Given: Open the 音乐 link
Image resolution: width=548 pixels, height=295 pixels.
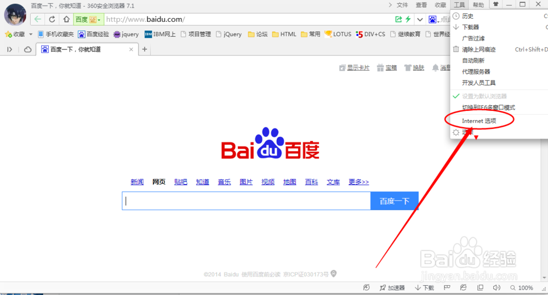Looking at the screenshot, I should click(x=224, y=182).
